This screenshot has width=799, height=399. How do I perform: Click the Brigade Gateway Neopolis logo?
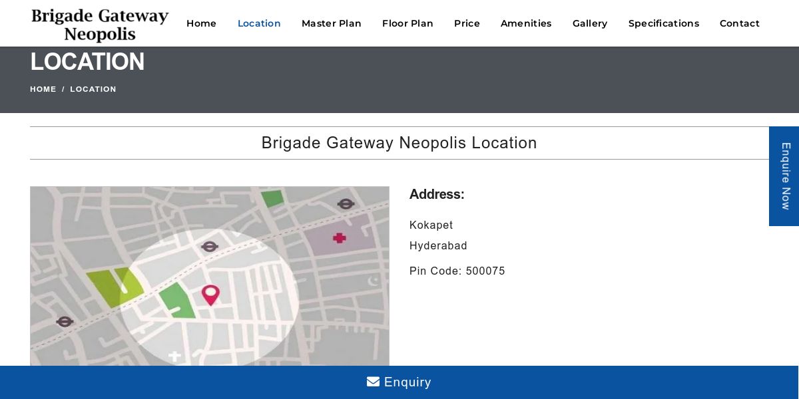click(100, 25)
